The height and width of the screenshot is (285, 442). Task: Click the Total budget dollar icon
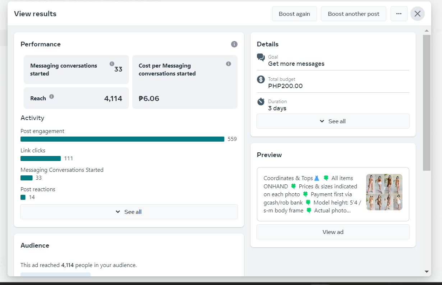(261, 79)
